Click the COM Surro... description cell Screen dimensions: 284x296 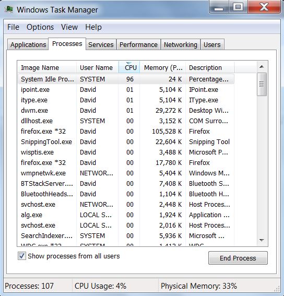208,121
